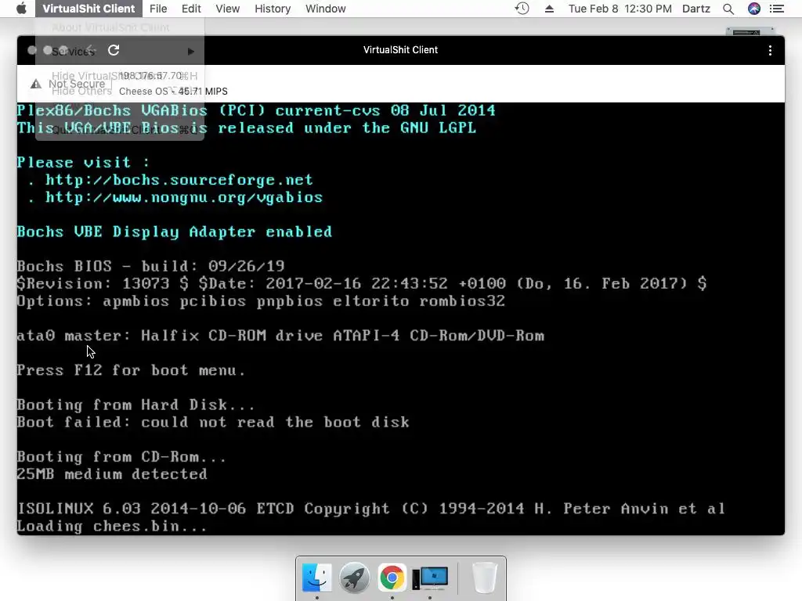
Task: Click the Tue Feb 8 12:30 PM clock
Action: pyautogui.click(x=620, y=9)
